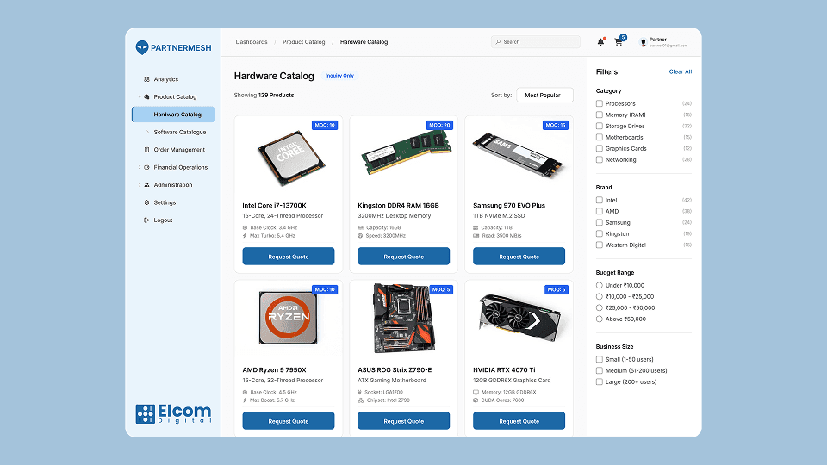The image size is (827, 465).
Task: Click Clear All filters link
Action: (x=680, y=72)
